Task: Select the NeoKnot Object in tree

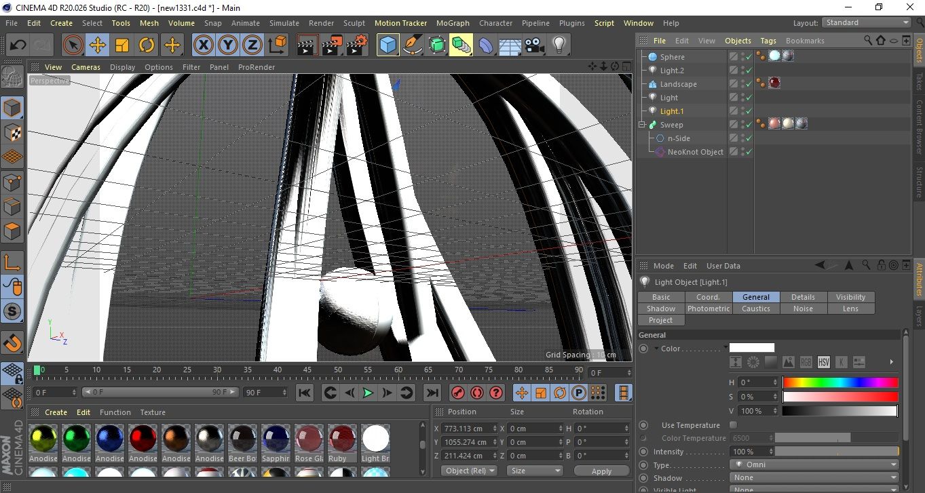Action: [695, 152]
